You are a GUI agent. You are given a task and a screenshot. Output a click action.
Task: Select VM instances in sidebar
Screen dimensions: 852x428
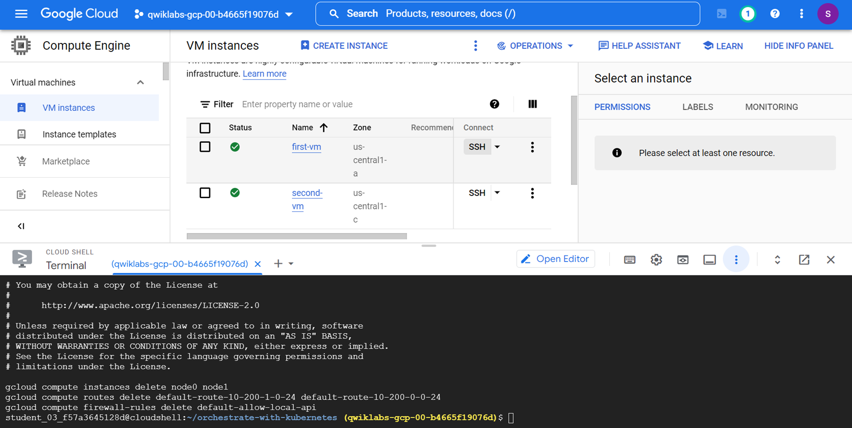click(x=80, y=108)
